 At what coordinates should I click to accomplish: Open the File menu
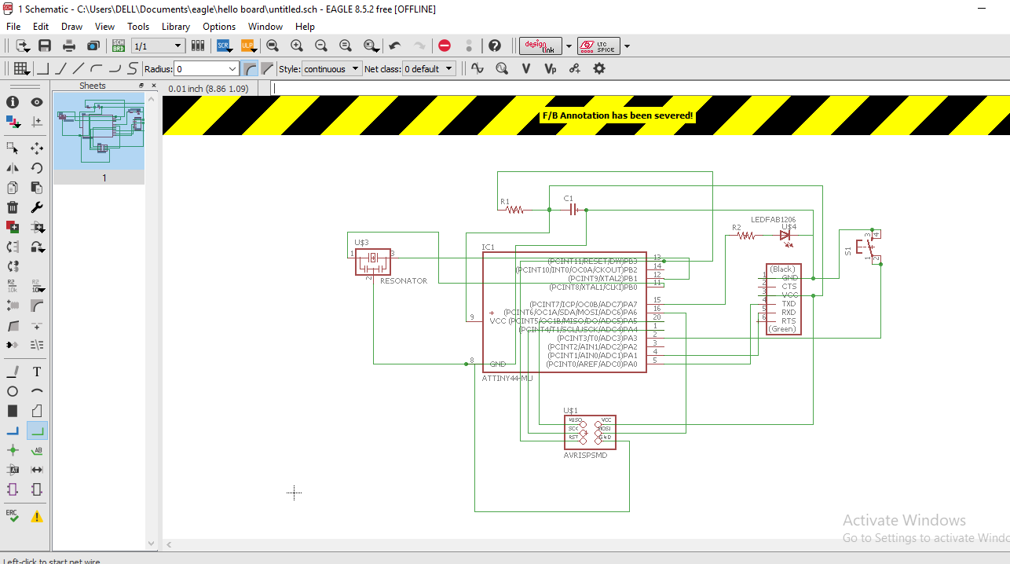(13, 27)
